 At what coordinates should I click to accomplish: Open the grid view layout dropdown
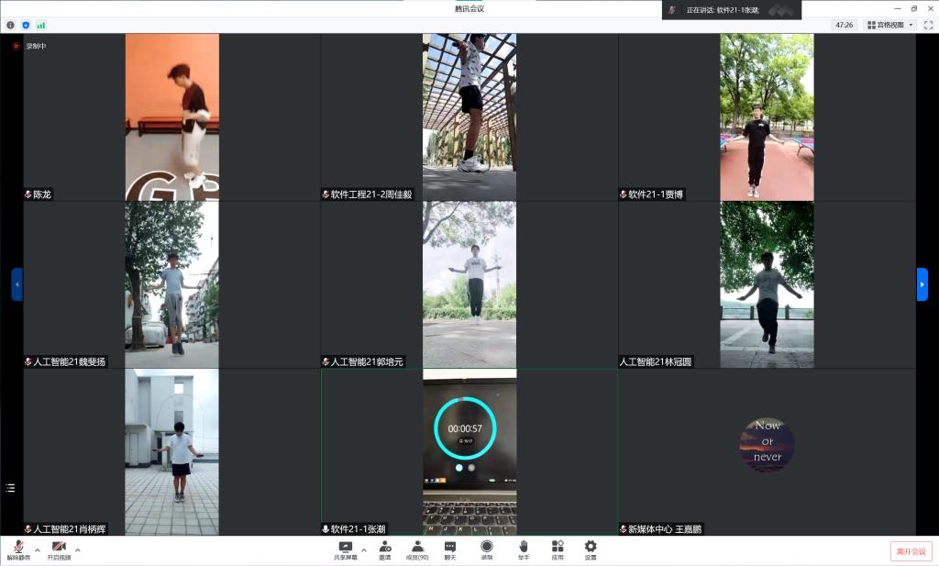click(890, 25)
